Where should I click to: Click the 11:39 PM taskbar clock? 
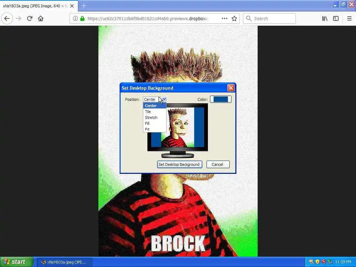click(x=343, y=262)
